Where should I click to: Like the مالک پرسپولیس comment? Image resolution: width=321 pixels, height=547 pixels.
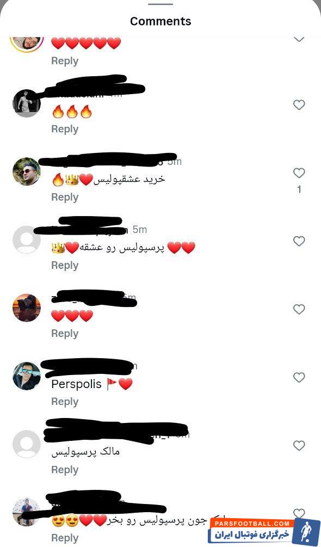pos(299,445)
